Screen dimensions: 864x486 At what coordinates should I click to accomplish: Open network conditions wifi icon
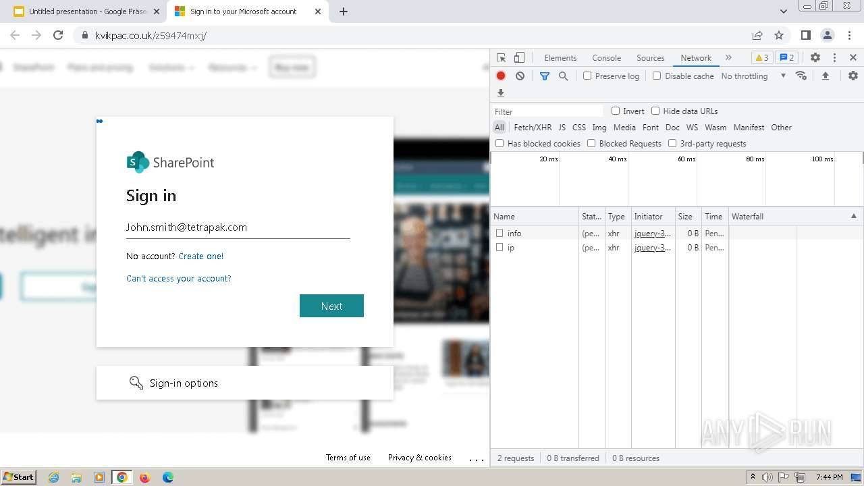(801, 76)
